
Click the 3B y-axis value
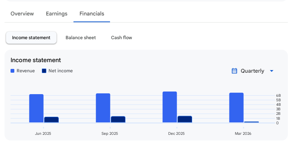pos(278,109)
